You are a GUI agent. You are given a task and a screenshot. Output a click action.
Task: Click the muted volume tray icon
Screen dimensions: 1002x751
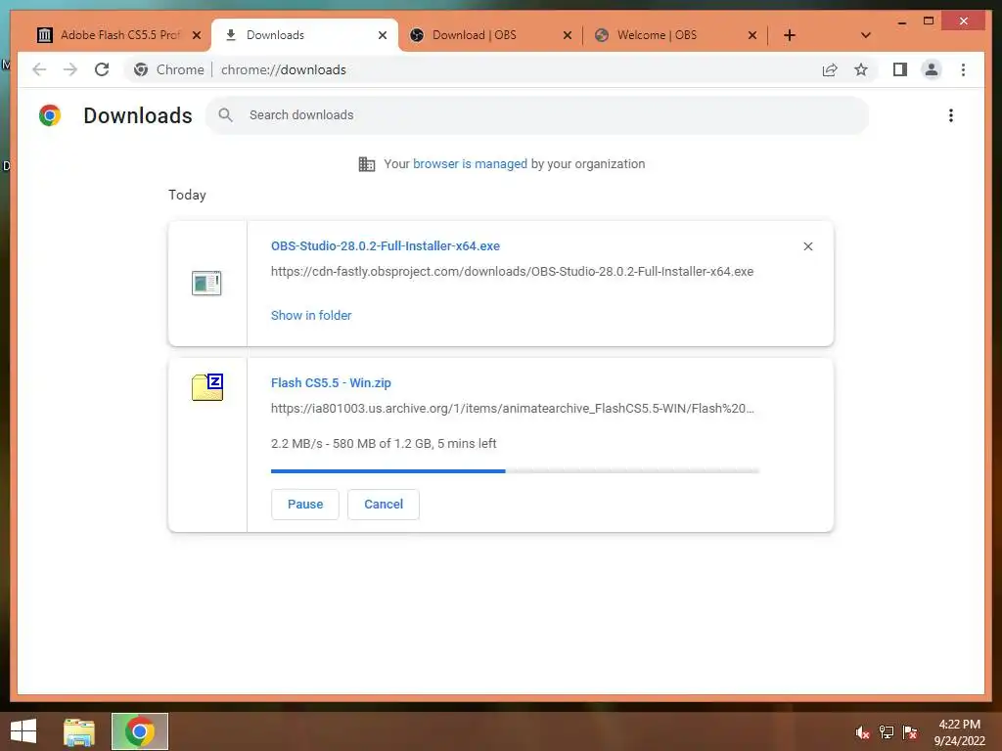pyautogui.click(x=863, y=732)
